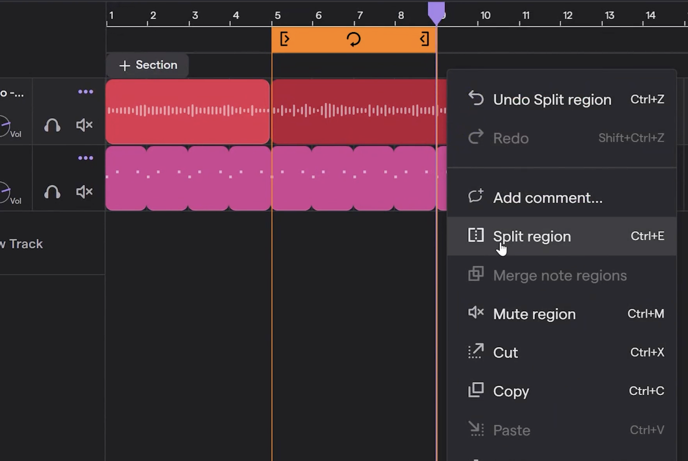Click the loop end bracket icon
The image size is (688, 461).
click(x=425, y=39)
